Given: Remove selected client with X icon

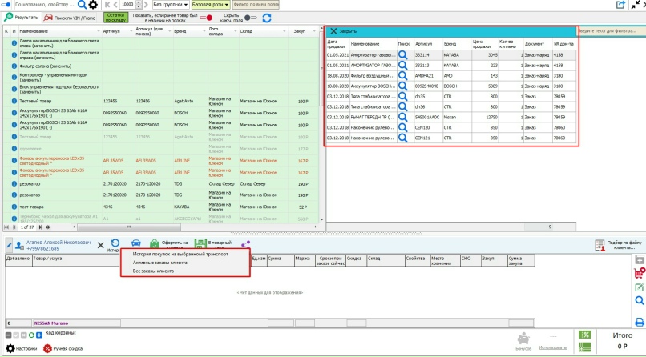Looking at the screenshot, I should [99, 243].
